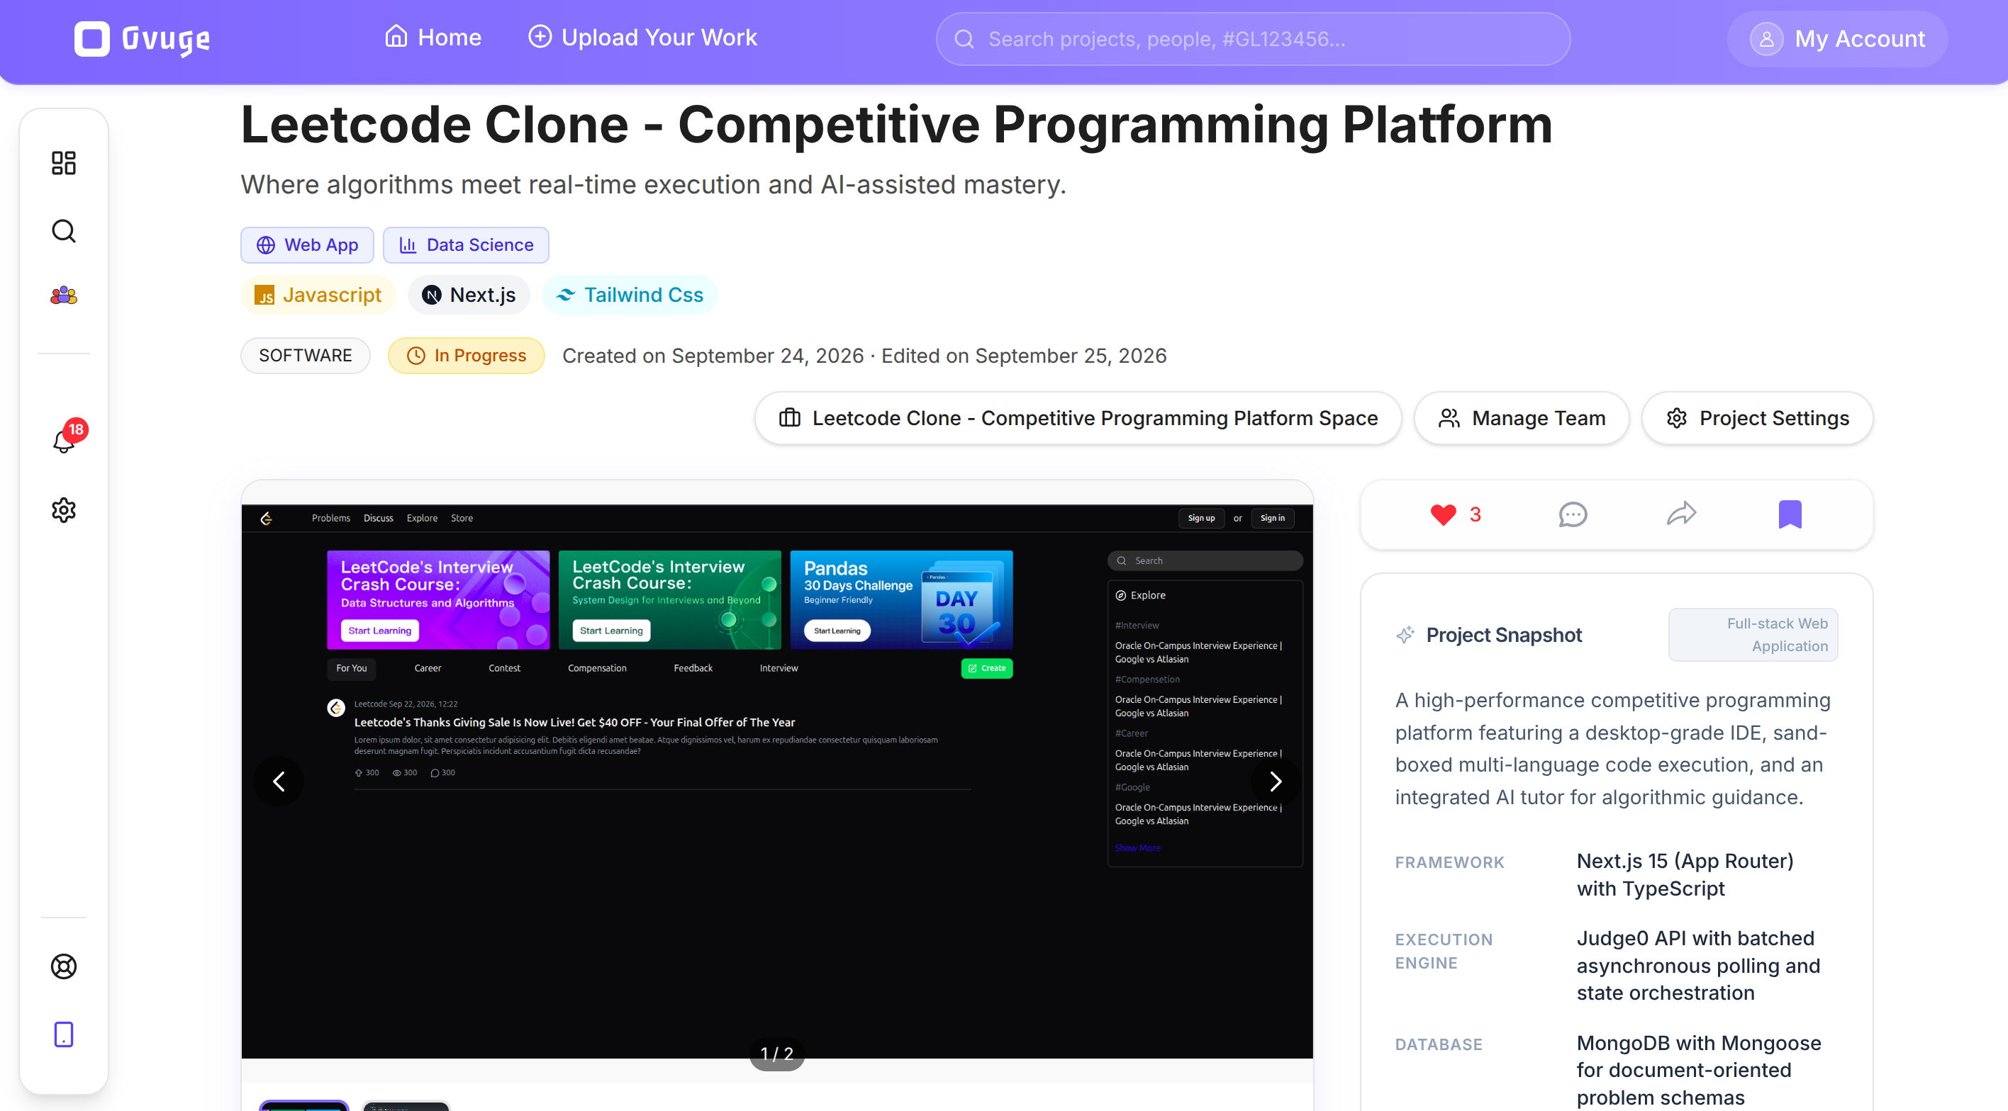This screenshot has height=1111, width=2008.
Task: Click the mobile phone icon in sidebar
Action: tap(64, 1034)
